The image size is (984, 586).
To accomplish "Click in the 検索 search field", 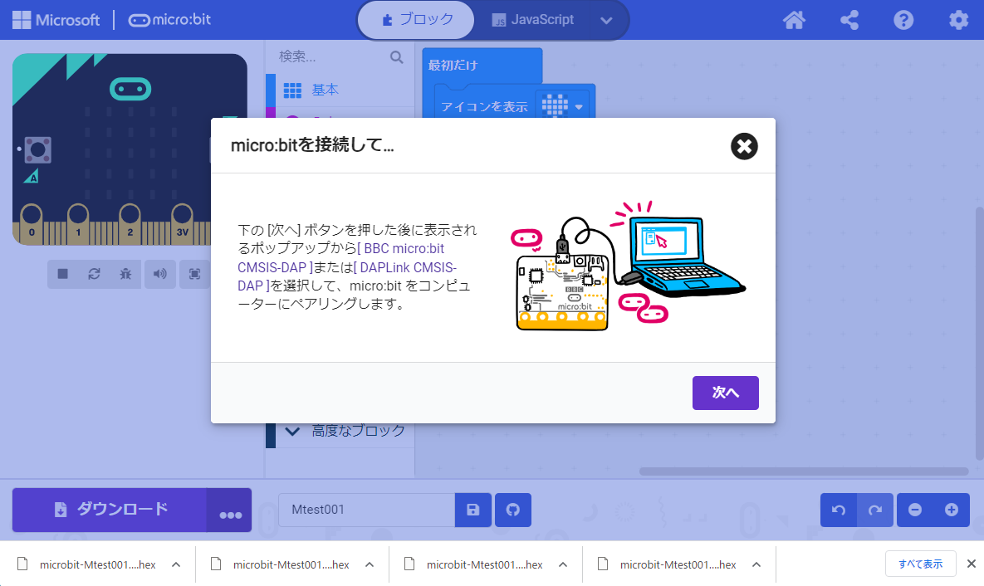I will pos(333,57).
